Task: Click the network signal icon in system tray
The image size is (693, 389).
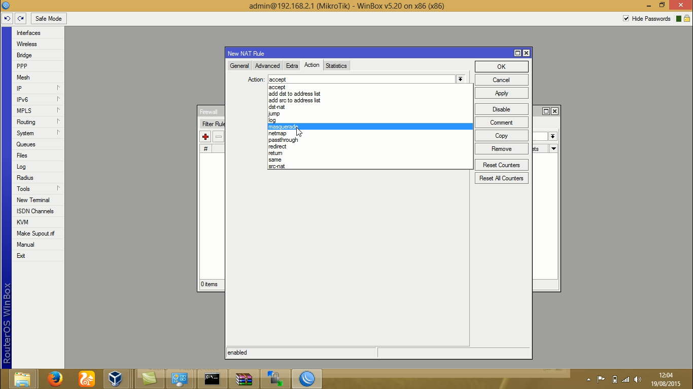Action: pyautogui.click(x=626, y=379)
